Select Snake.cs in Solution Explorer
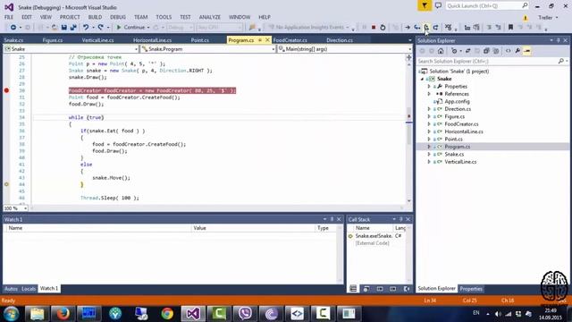 [x=454, y=154]
